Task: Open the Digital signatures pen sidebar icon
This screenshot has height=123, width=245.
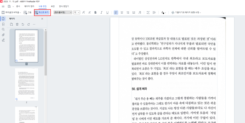Action: (x=3, y=40)
